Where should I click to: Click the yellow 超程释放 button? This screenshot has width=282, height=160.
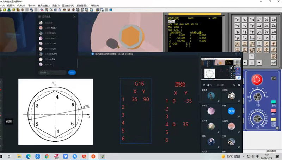pos(274,119)
